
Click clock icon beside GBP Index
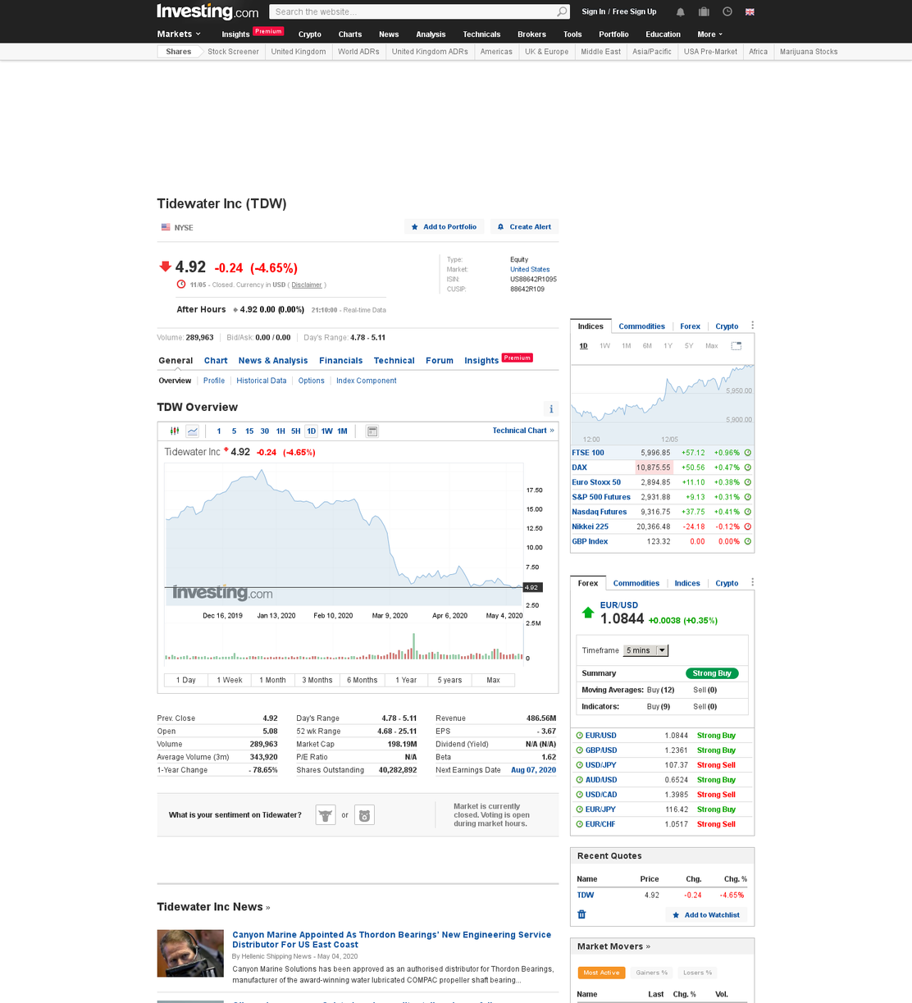point(748,541)
